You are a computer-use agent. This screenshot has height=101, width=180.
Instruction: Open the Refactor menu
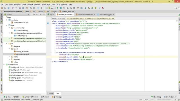click(37, 4)
